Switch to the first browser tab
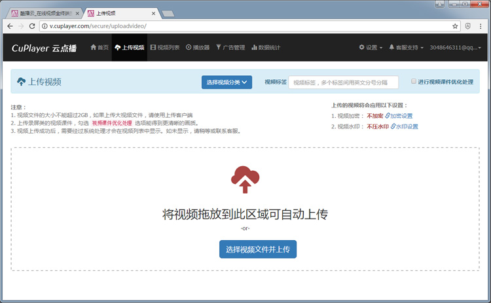Screen dimensions: 491x303 click(43, 12)
